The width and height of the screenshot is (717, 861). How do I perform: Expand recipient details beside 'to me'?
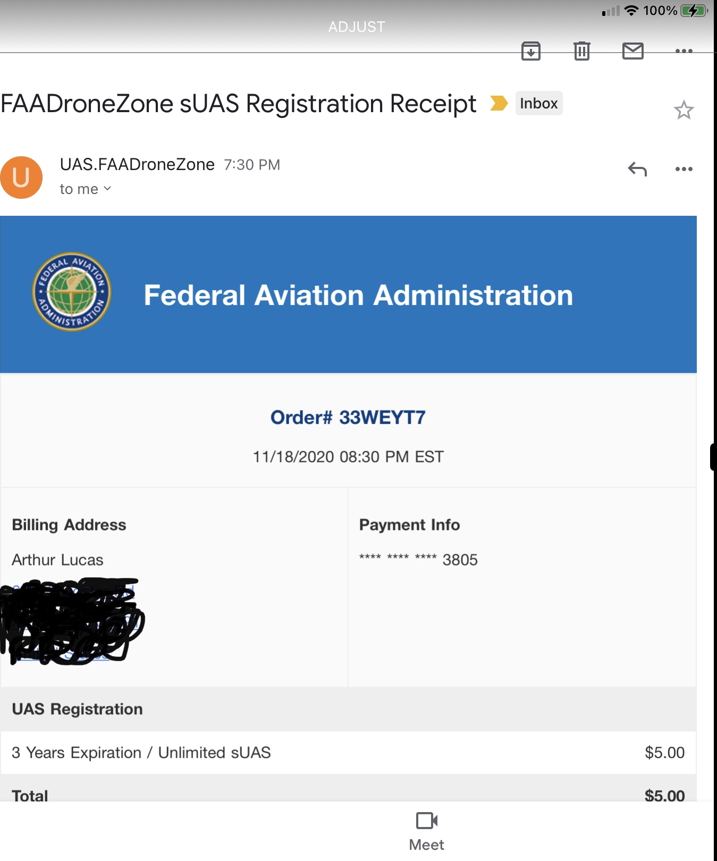point(107,189)
